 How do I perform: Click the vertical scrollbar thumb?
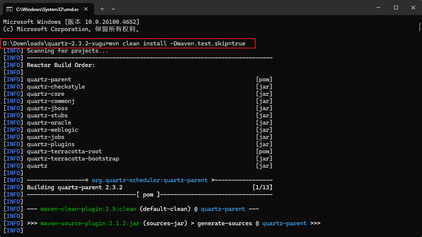coord(420,27)
